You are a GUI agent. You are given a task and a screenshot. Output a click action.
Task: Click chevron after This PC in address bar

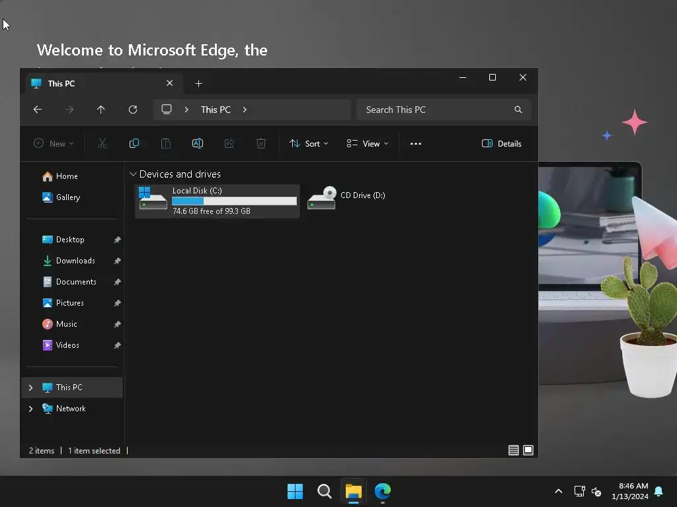click(x=245, y=110)
